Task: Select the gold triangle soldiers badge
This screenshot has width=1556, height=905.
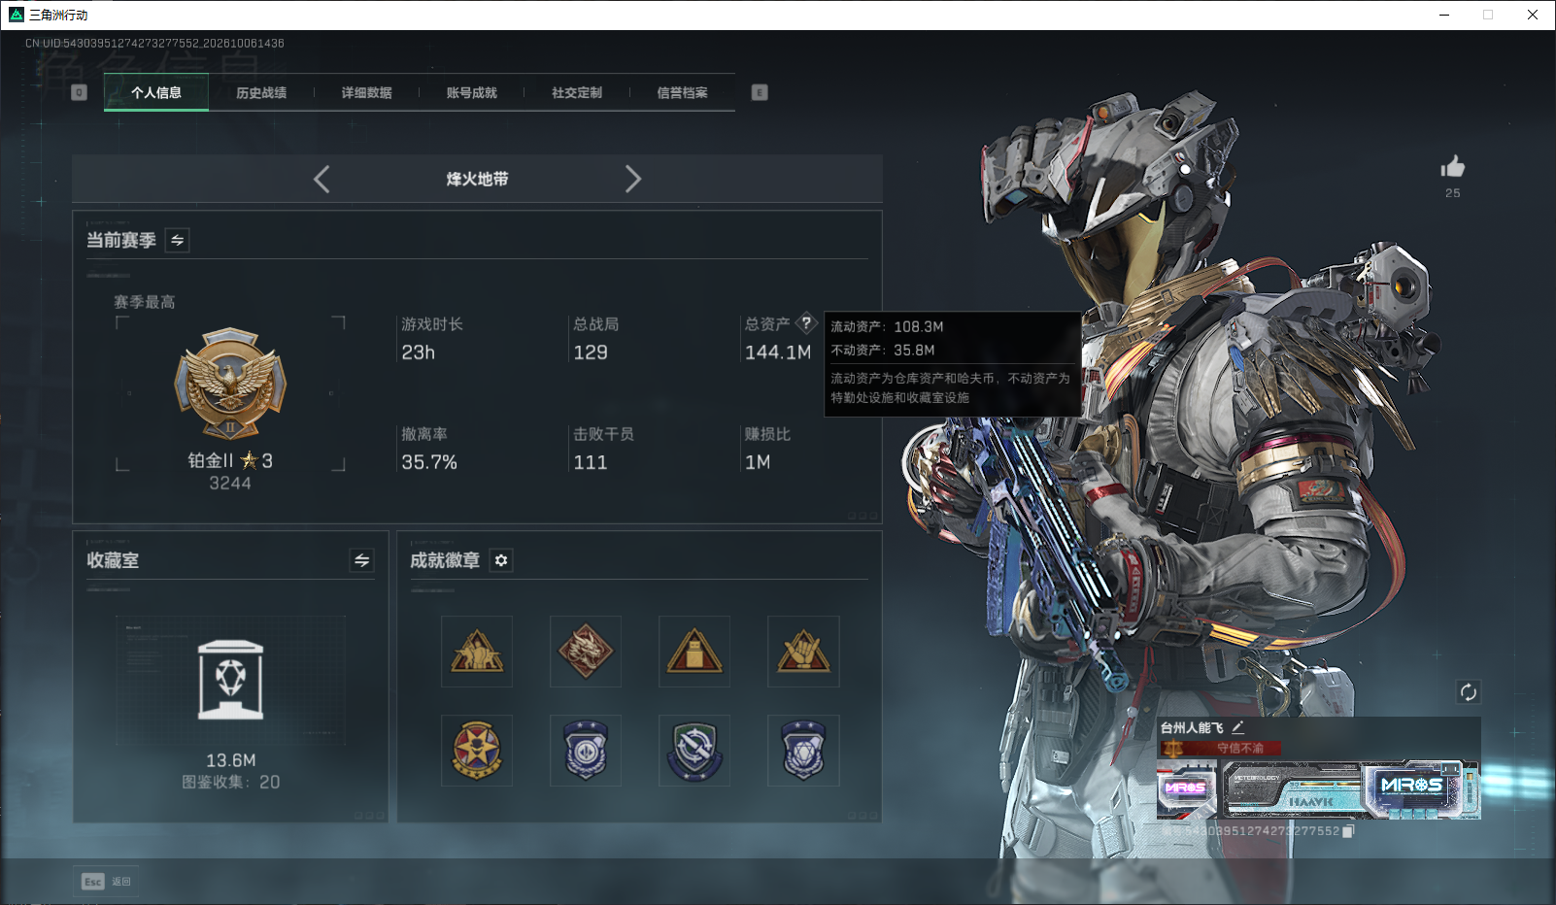Action: point(477,652)
